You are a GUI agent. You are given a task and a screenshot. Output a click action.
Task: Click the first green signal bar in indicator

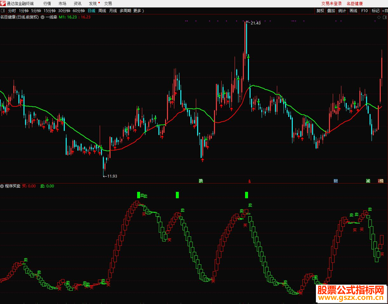click(138, 195)
